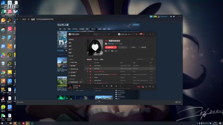Image resolution: width=223 pixels, height=125 pixels.
Task: Add a new playlist with sidebar plus icon
Action: click(x=82, y=79)
